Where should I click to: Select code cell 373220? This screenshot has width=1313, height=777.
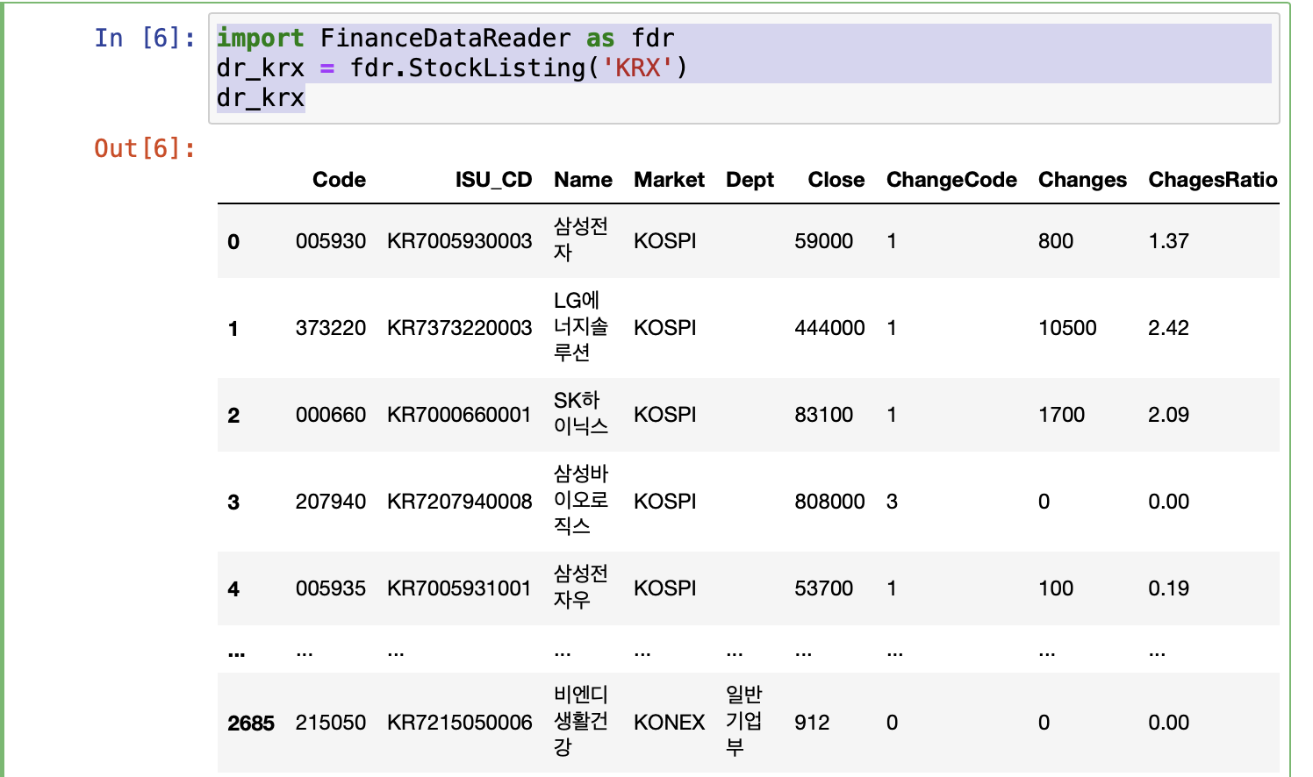[x=331, y=328]
